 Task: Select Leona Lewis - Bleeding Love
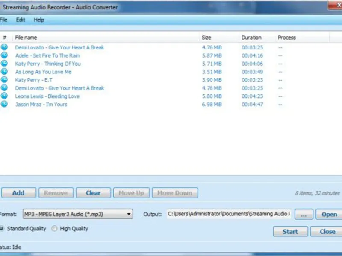[x=47, y=96]
